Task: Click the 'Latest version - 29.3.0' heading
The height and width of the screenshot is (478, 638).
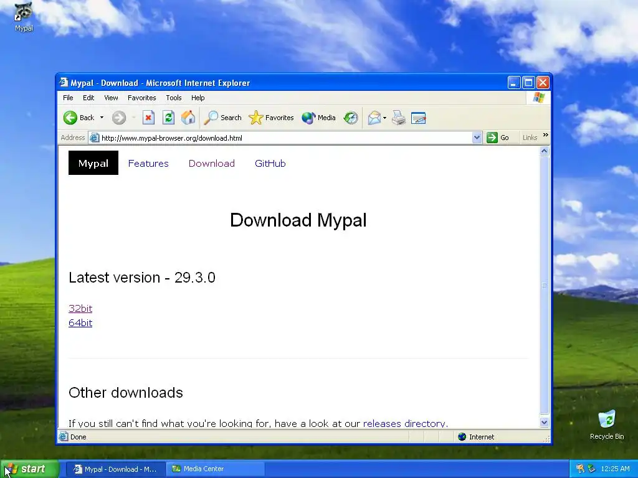Action: pos(142,278)
